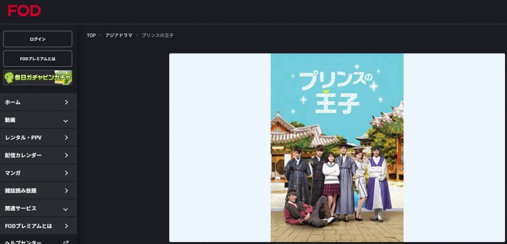The image size is (507, 244).
Task: Open the マンガ menu item
Action: coord(39,173)
